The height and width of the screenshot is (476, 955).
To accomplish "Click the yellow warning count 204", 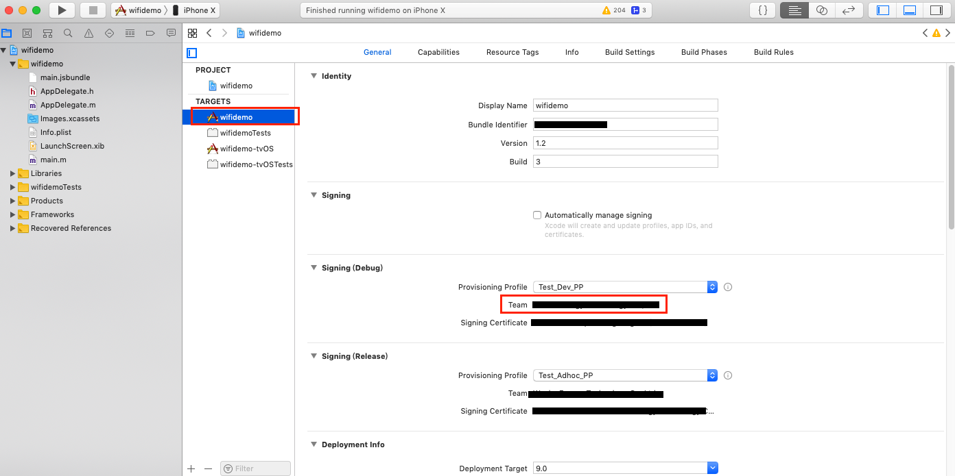I will point(613,10).
